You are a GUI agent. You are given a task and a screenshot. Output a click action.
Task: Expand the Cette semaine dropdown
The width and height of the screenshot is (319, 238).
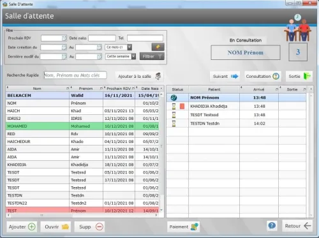tap(133, 56)
